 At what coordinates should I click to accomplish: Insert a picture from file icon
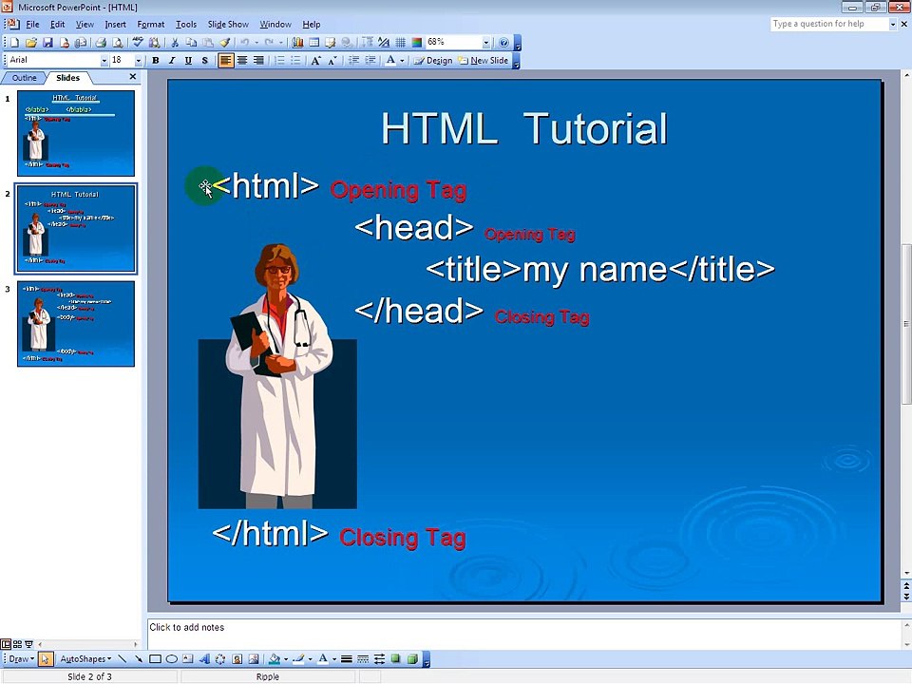click(x=254, y=659)
